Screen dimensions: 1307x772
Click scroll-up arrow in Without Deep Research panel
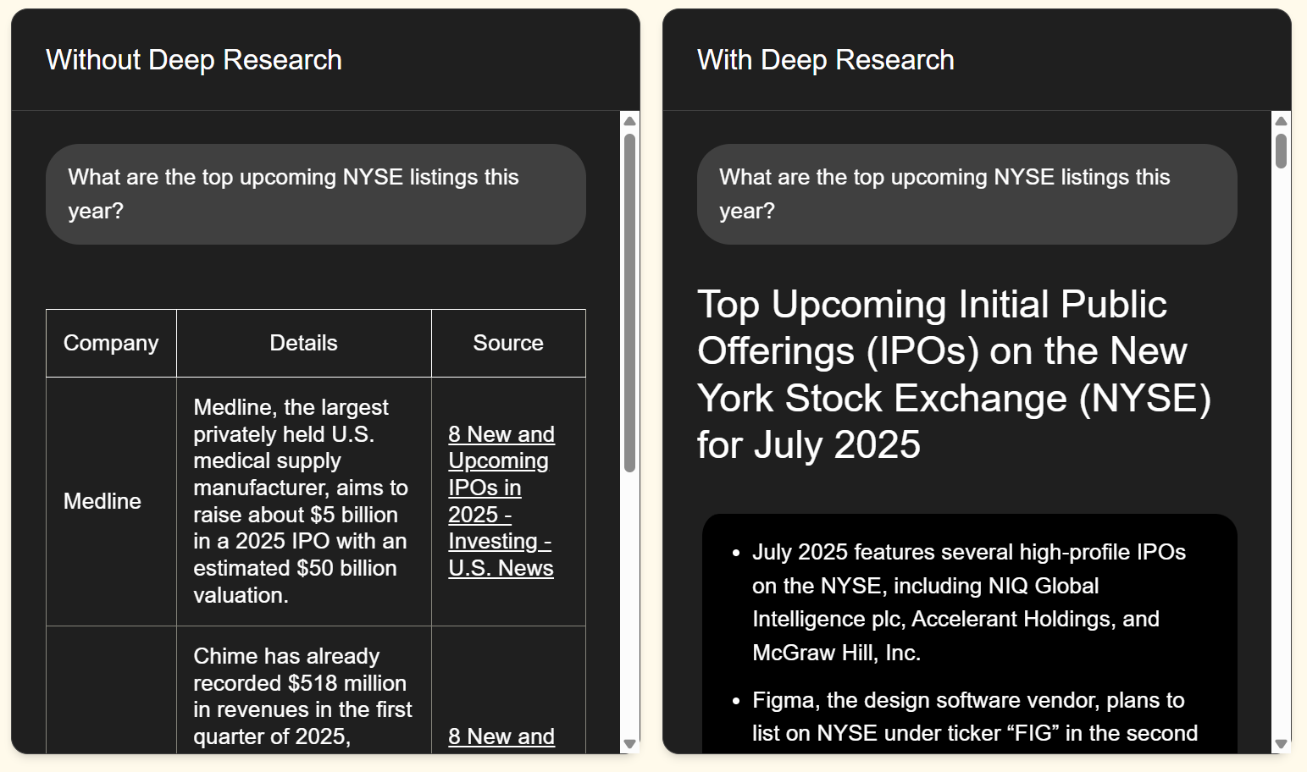click(629, 121)
